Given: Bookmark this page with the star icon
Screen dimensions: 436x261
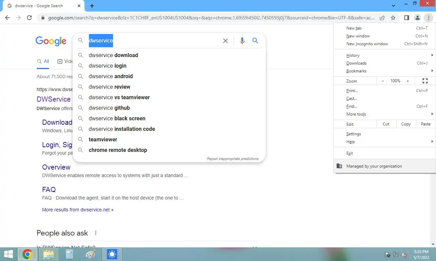Looking at the screenshot, I should tap(393, 18).
